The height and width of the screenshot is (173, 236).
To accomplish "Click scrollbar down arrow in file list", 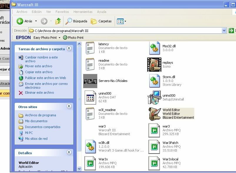I will click(x=79, y=169).
